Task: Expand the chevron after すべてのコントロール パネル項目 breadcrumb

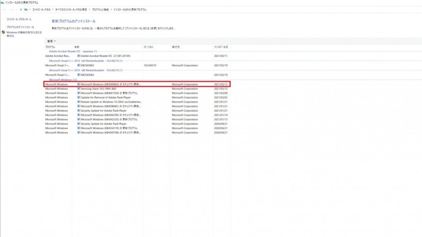Action: (x=89, y=10)
